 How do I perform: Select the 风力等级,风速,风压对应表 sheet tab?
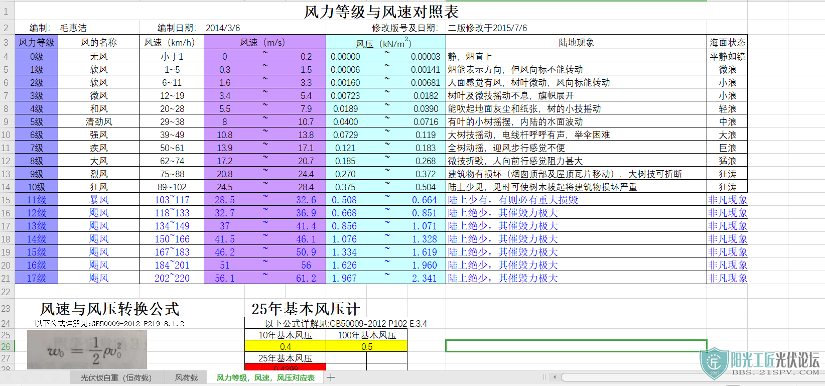pos(265,377)
